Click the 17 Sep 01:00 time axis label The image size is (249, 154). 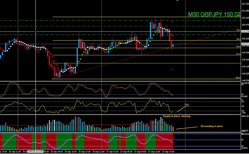112,152
